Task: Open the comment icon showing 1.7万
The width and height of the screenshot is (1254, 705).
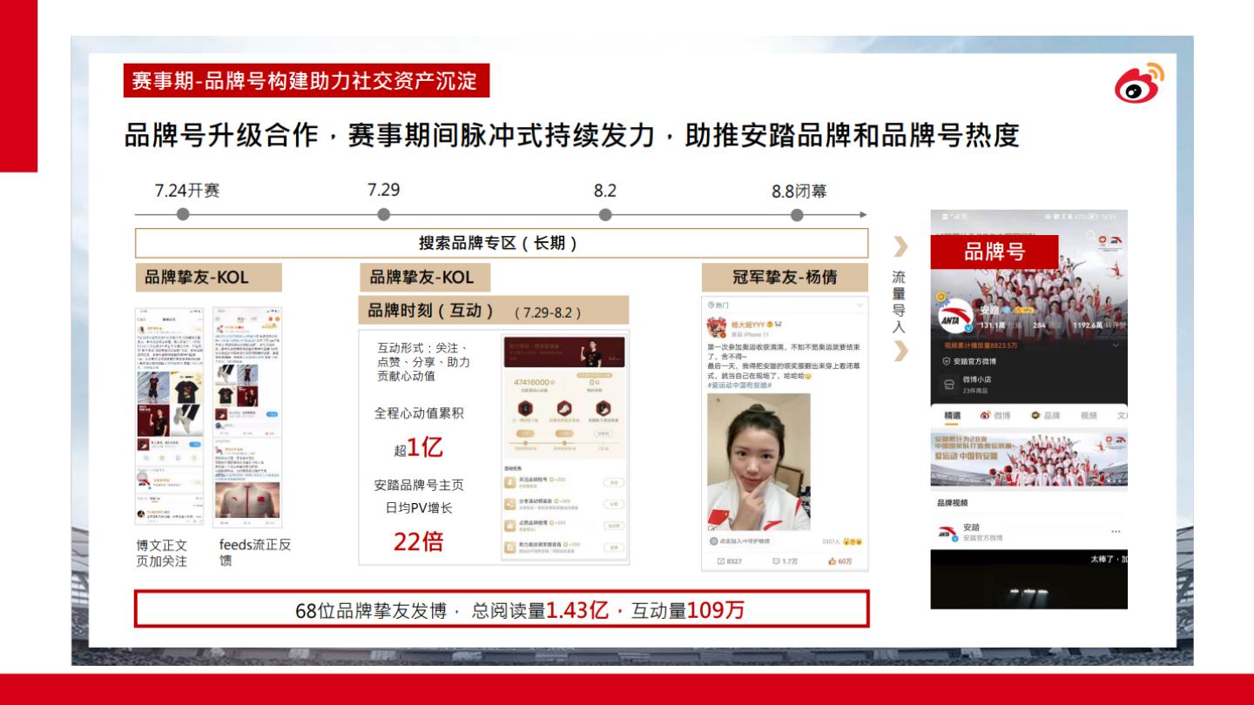Action: click(776, 561)
